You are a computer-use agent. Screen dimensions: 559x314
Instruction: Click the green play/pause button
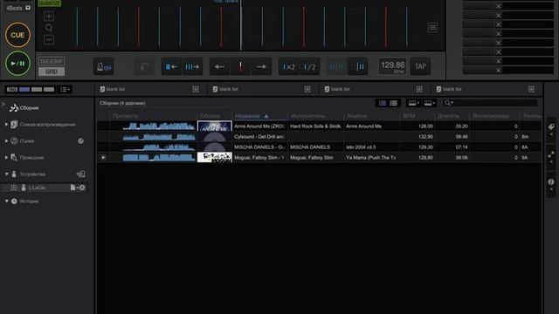pyautogui.click(x=17, y=64)
